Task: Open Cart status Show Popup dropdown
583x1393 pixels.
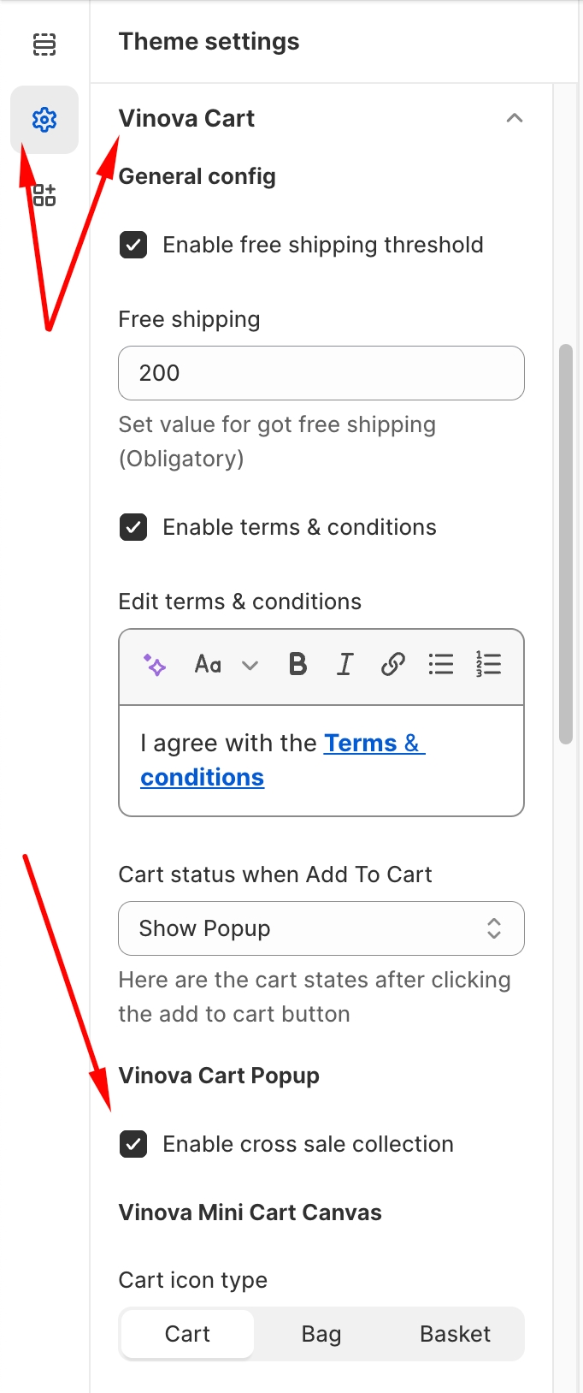Action: tap(321, 928)
